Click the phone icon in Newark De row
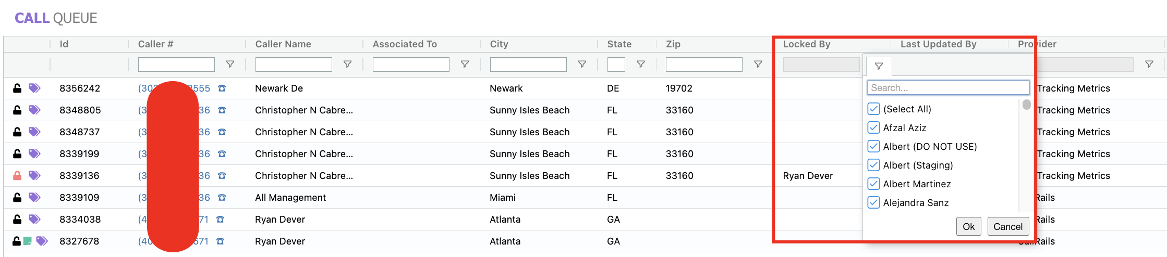 [222, 88]
